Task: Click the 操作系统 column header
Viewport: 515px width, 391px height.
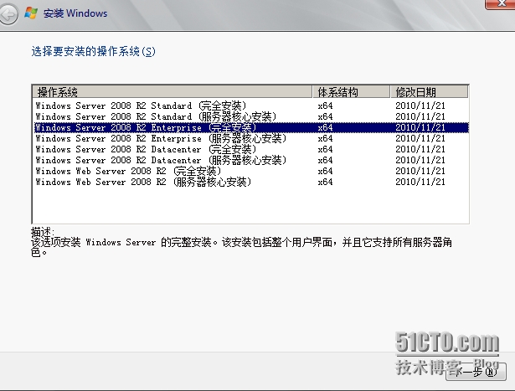Action: 173,92
